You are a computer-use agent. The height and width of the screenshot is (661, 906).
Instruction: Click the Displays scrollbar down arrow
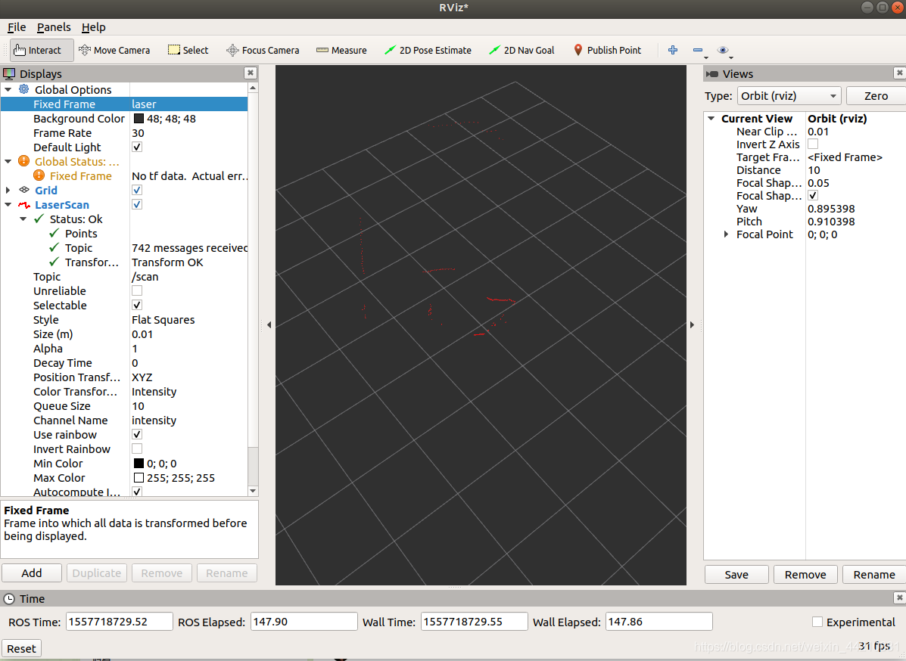[x=253, y=491]
